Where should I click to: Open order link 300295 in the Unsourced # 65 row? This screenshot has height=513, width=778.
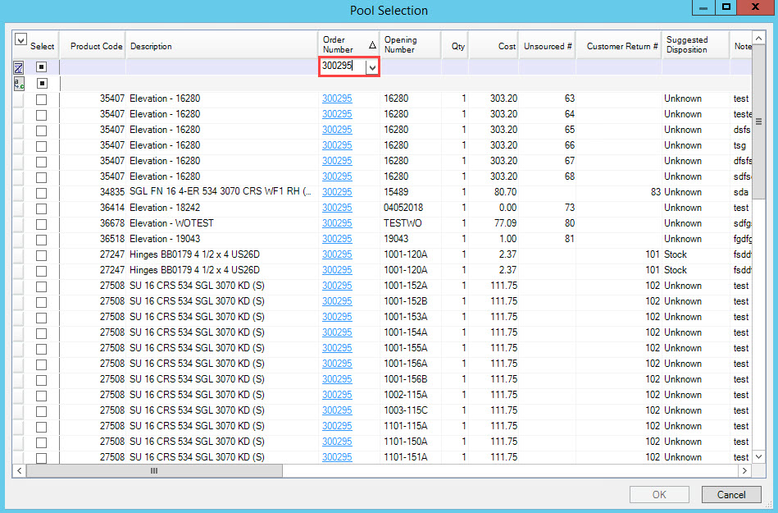point(337,130)
